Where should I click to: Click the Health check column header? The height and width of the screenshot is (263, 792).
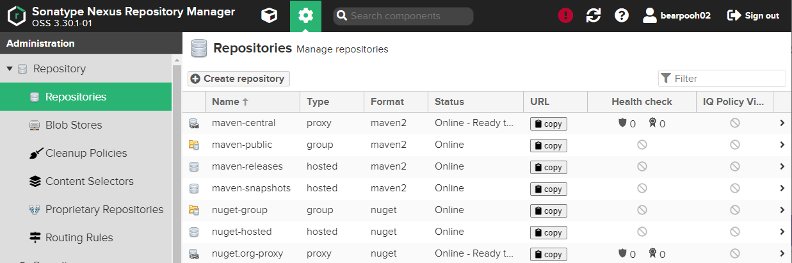[x=642, y=102]
